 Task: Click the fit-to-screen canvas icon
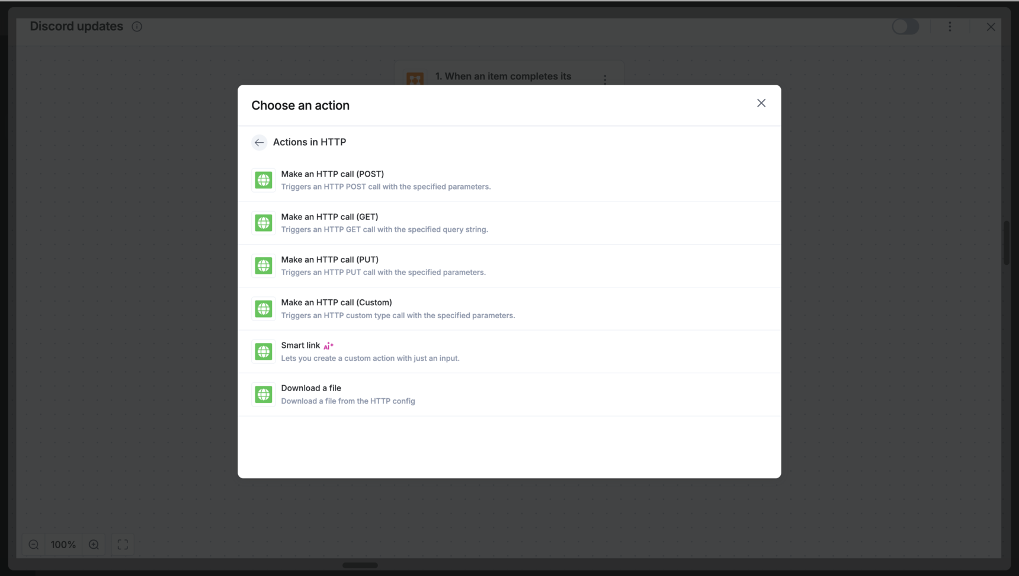[123, 545]
